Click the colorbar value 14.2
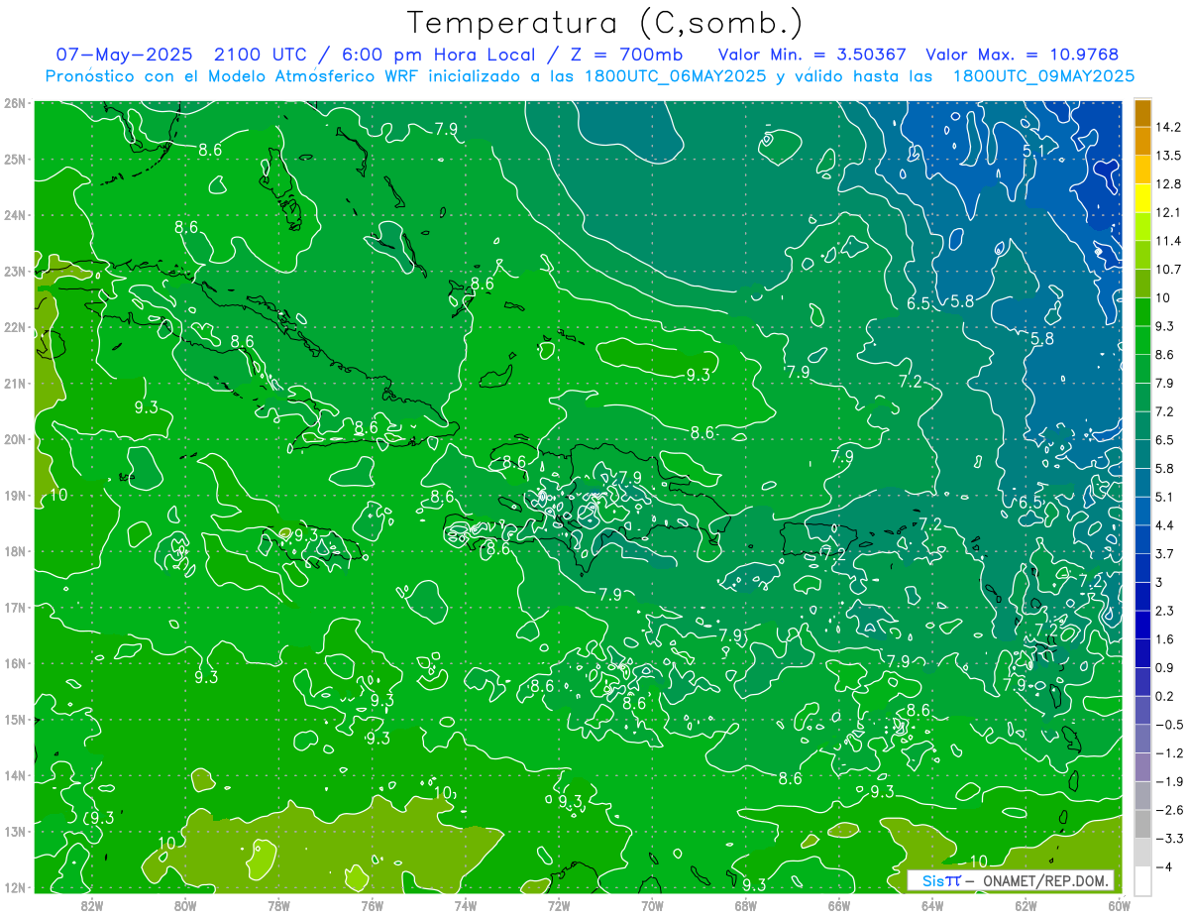The height and width of the screenshot is (919, 1189). pyautogui.click(x=1169, y=127)
